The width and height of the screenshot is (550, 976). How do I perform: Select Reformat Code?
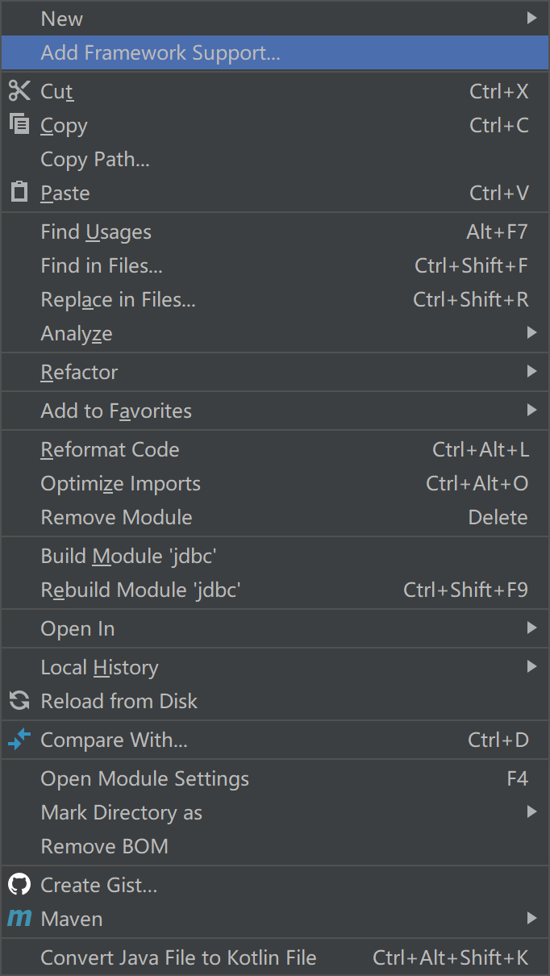tap(275, 449)
